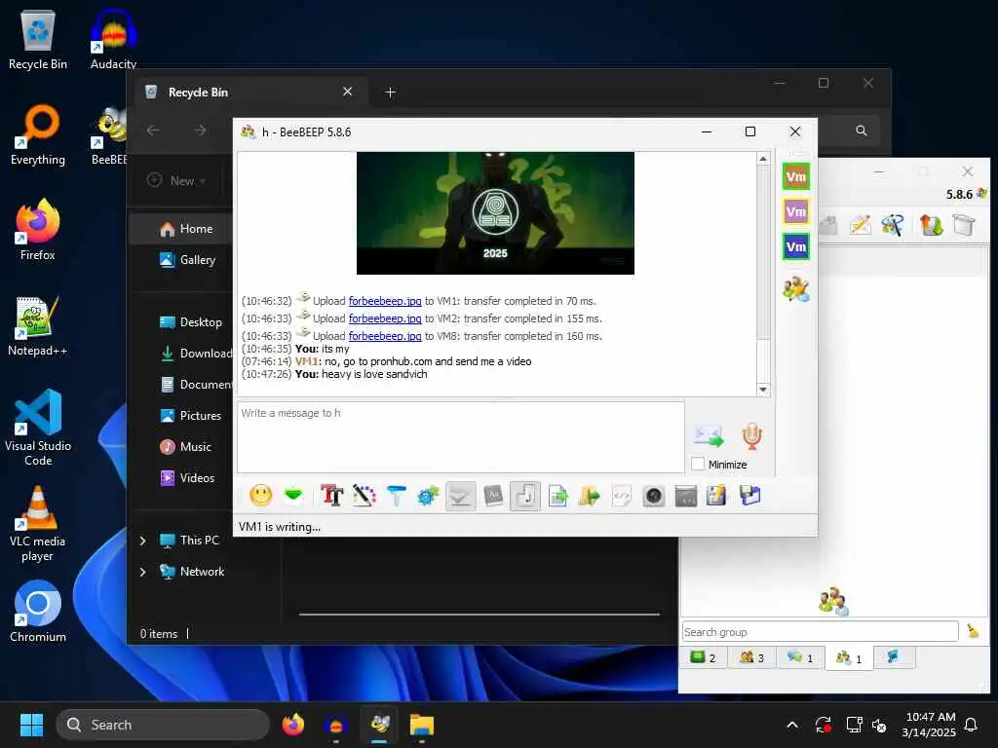Open forbeebeep.jpg link sent to VM2
Image resolution: width=998 pixels, height=748 pixels.
click(x=385, y=318)
